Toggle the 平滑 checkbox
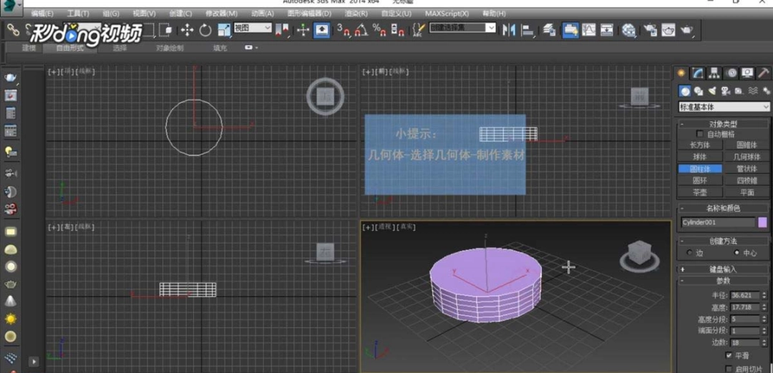The height and width of the screenshot is (373, 773). pos(729,355)
